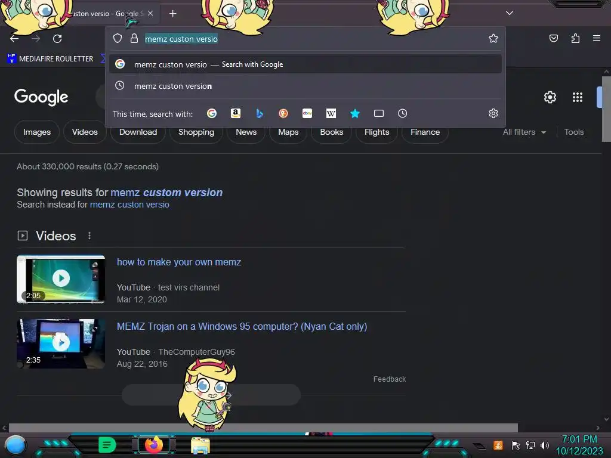Switch to News results tab
Screen dimensions: 611x458
[246, 132]
